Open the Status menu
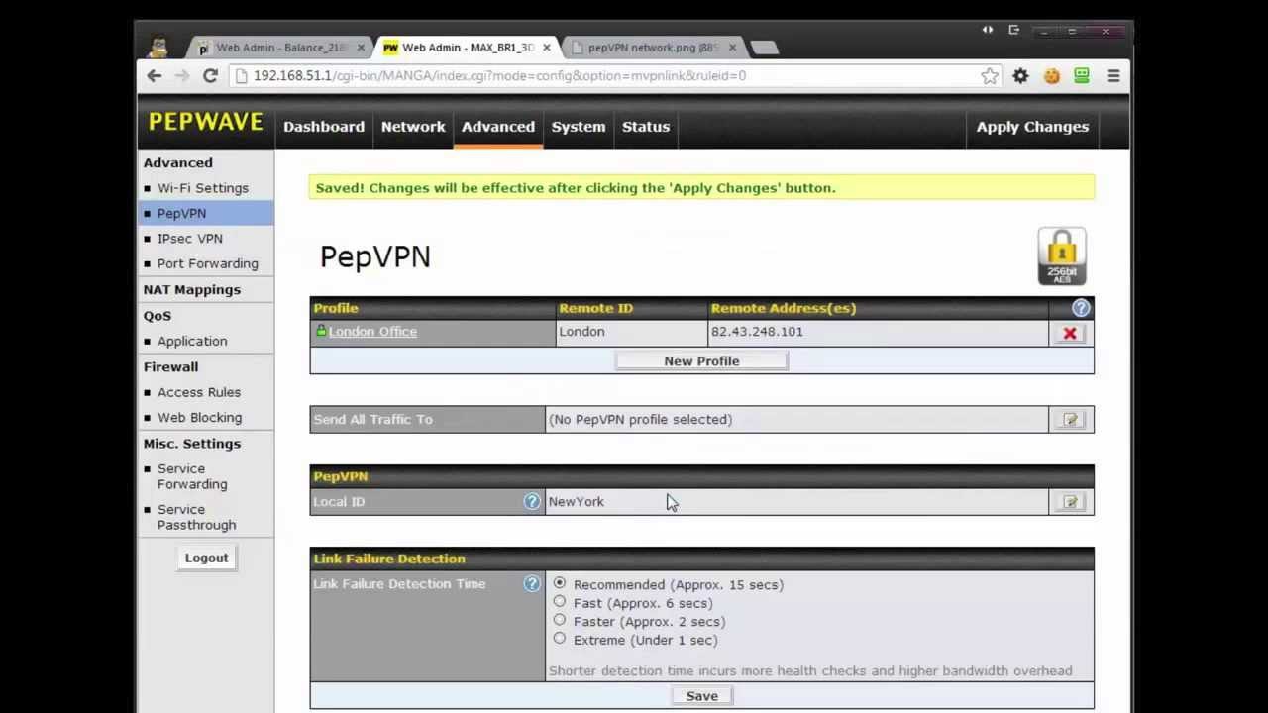This screenshot has height=713, width=1268. [x=646, y=127]
